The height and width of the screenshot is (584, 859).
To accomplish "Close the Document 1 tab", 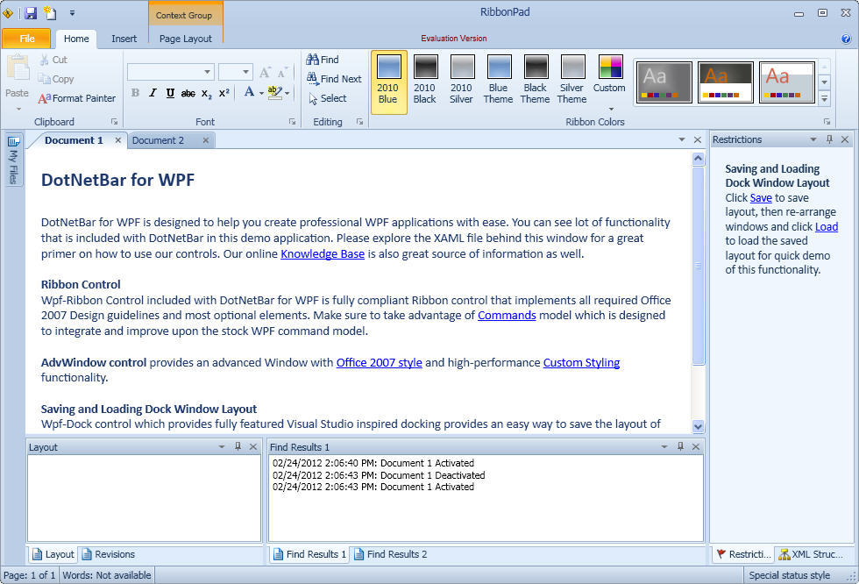I will (x=117, y=140).
